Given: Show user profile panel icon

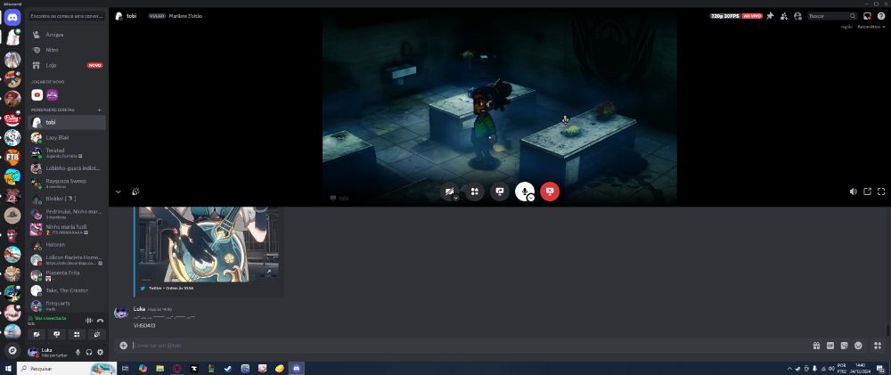Looking at the screenshot, I should click(x=797, y=16).
